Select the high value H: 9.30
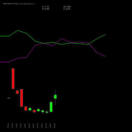This screenshot has height=132, width=132. (67, 7)
